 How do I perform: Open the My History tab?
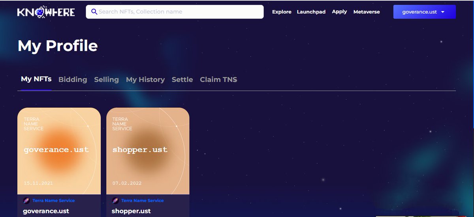145,79
